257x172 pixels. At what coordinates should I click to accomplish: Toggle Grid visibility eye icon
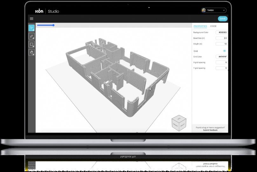[x=224, y=51]
